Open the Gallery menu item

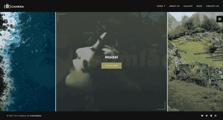point(188,6)
